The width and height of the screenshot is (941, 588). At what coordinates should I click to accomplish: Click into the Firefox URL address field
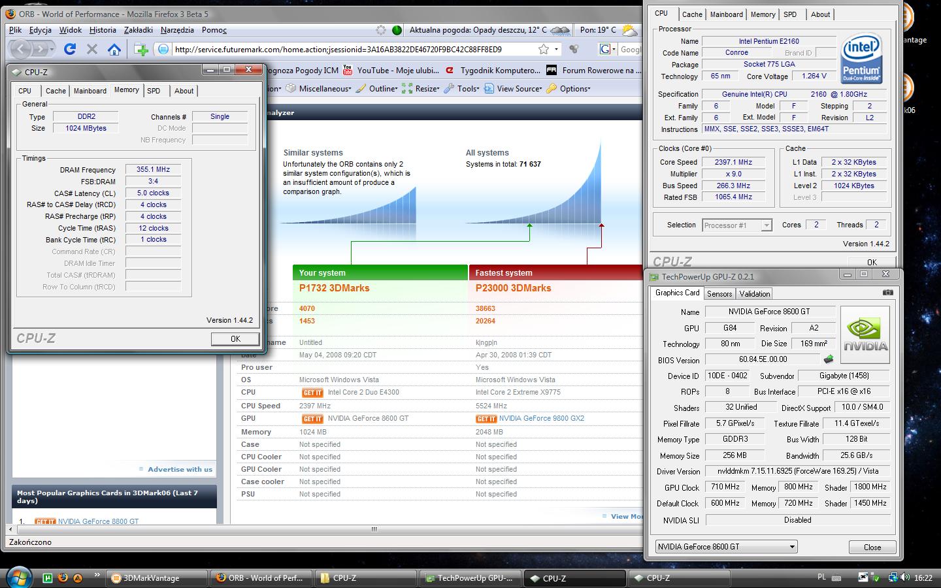pos(353,49)
